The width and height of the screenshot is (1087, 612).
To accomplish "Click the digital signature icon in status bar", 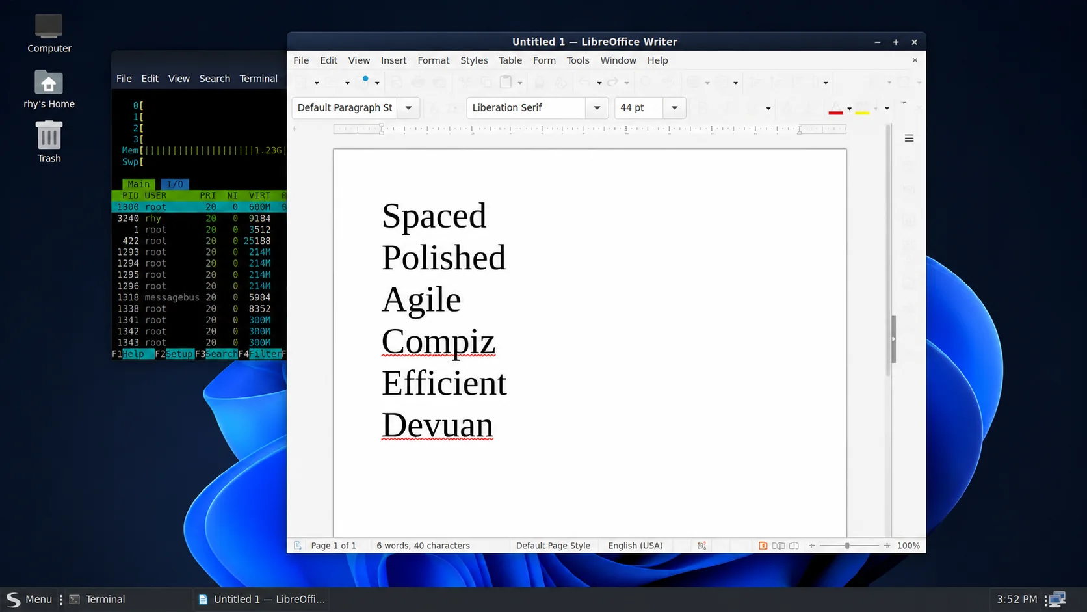I will click(x=701, y=546).
